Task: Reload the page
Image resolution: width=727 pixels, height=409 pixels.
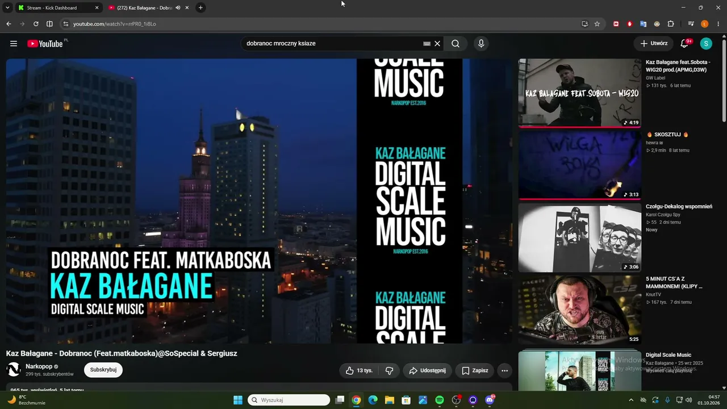Action: click(36, 24)
